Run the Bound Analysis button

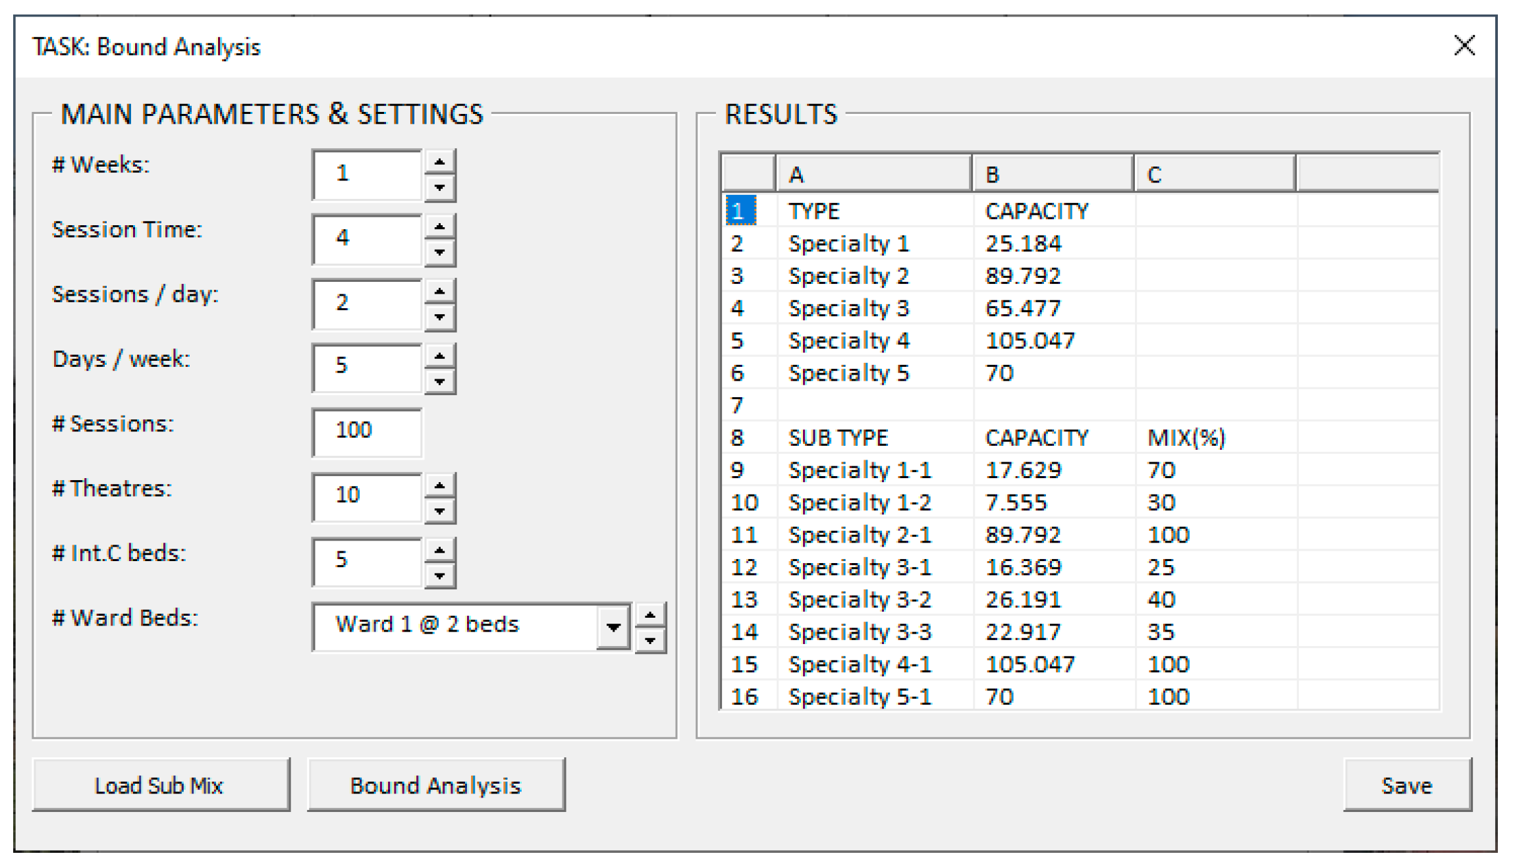point(435,785)
